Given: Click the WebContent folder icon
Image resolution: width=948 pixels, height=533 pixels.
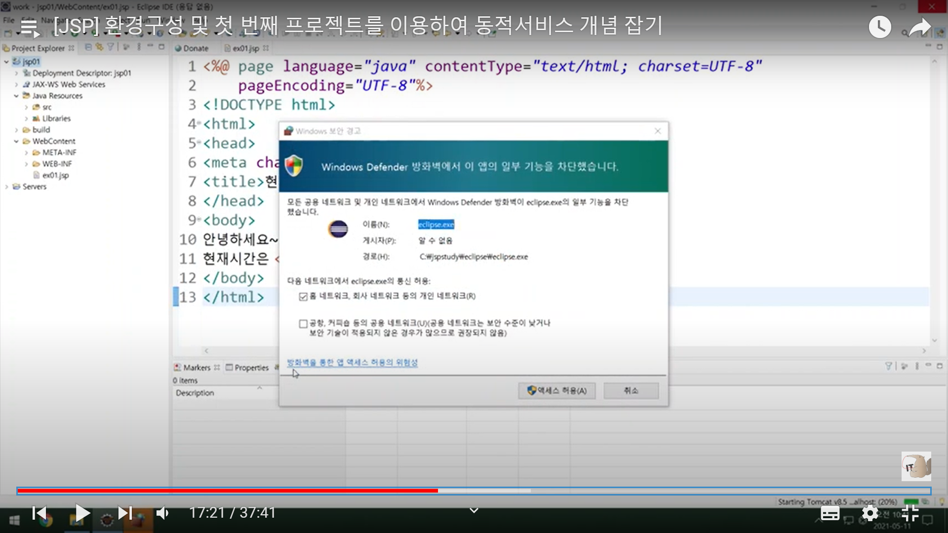Looking at the screenshot, I should pyautogui.click(x=26, y=141).
